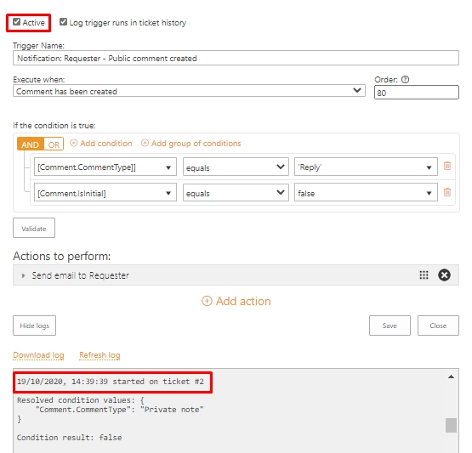Toggle Log trigger runs in ticket history
Viewport: 472px width, 453px height.
(63, 21)
